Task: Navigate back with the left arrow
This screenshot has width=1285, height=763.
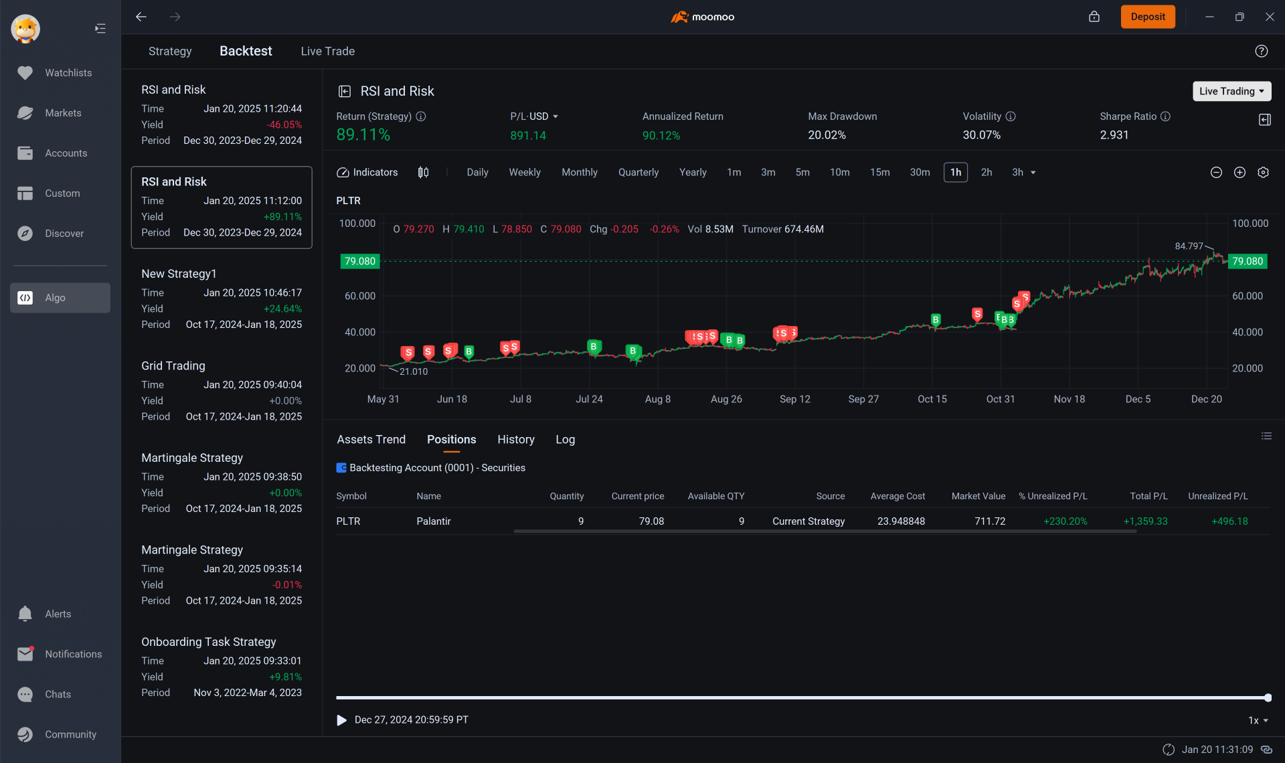Action: [141, 17]
